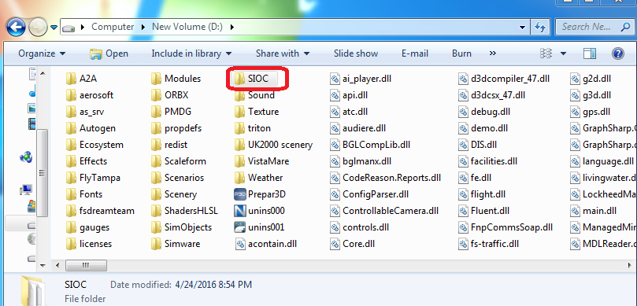Image resolution: width=637 pixels, height=306 pixels.
Task: Click the horizontal scrollbar thumb
Action: tap(86, 265)
